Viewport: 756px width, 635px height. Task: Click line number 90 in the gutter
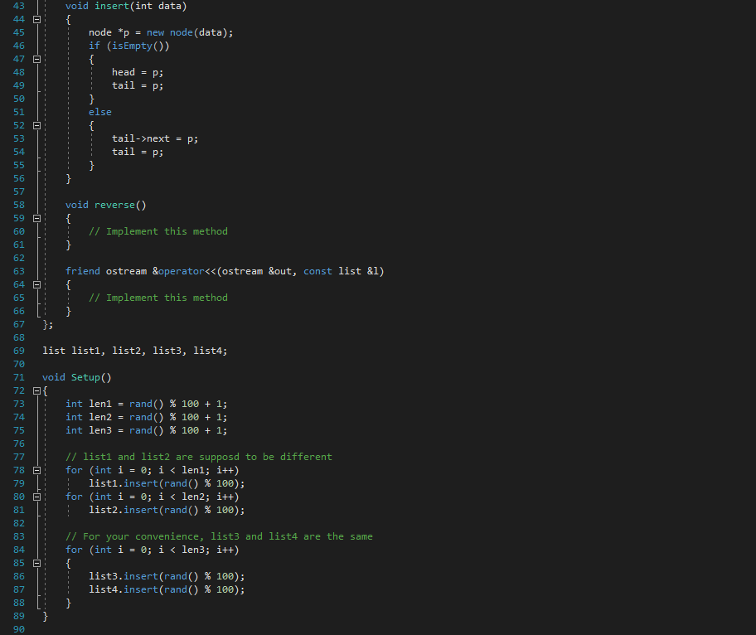coord(19,629)
